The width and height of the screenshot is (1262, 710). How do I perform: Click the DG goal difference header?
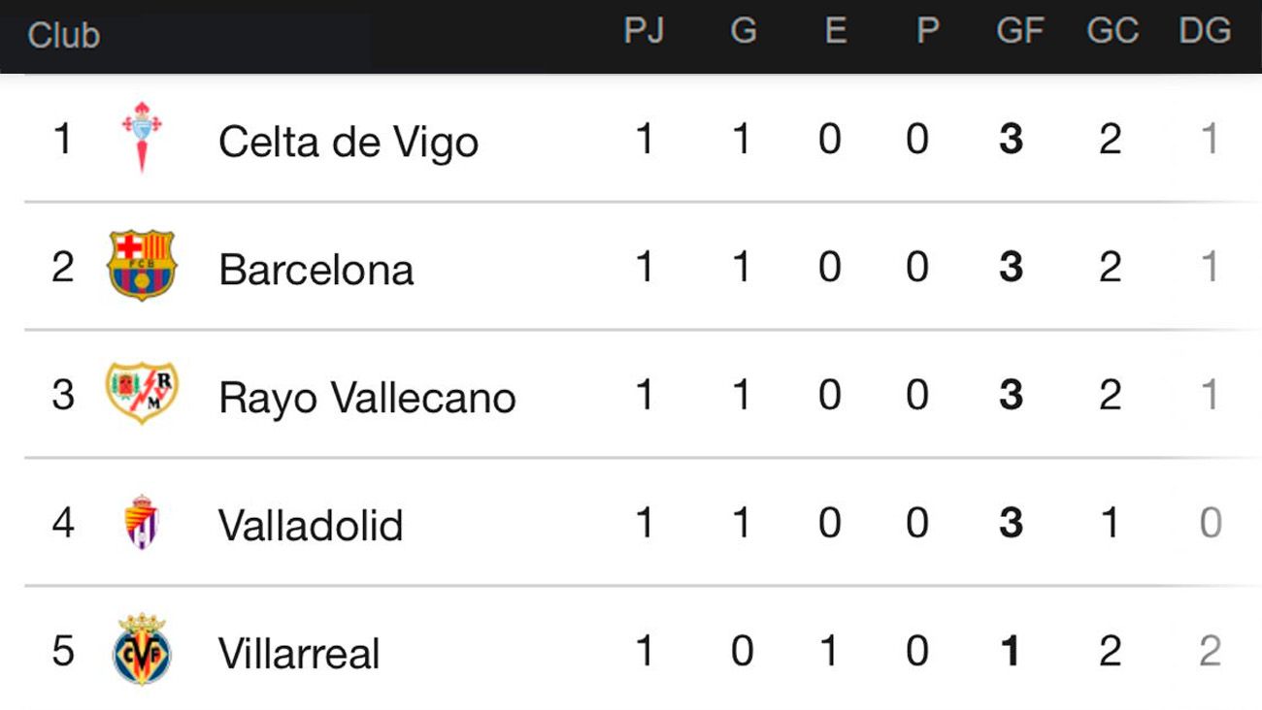[1205, 31]
